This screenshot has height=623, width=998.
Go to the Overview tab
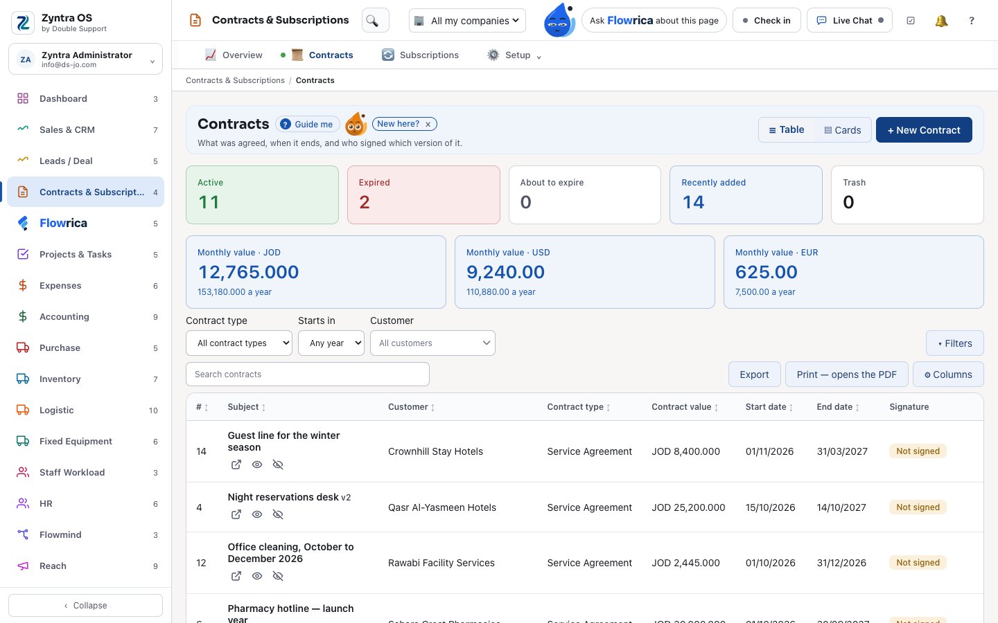pyautogui.click(x=234, y=55)
